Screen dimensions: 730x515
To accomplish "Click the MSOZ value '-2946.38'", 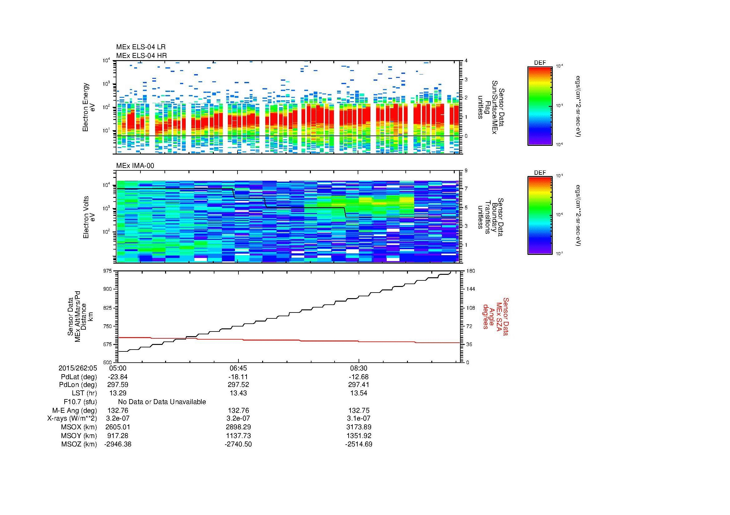I will [x=118, y=444].
